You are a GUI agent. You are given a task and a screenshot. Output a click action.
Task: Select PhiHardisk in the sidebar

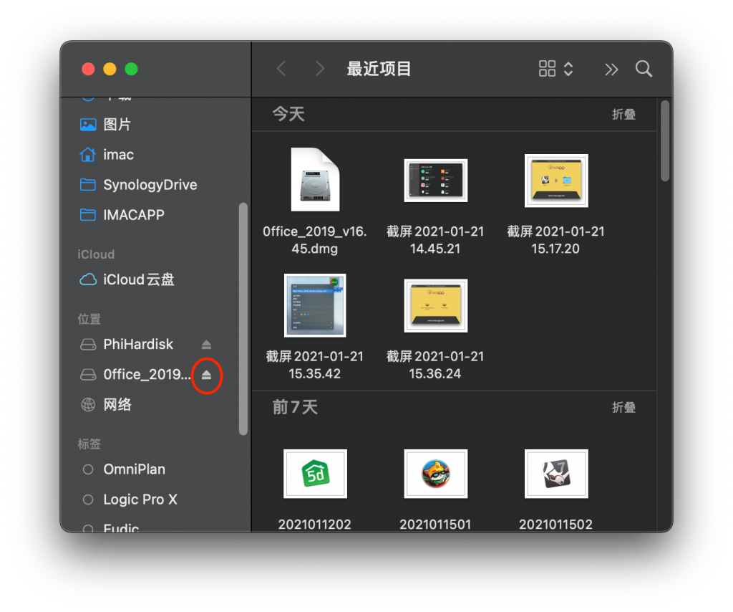(x=138, y=345)
